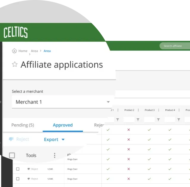
Task: Click the Product 4 filter input
Action: pyautogui.click(x=170, y=120)
